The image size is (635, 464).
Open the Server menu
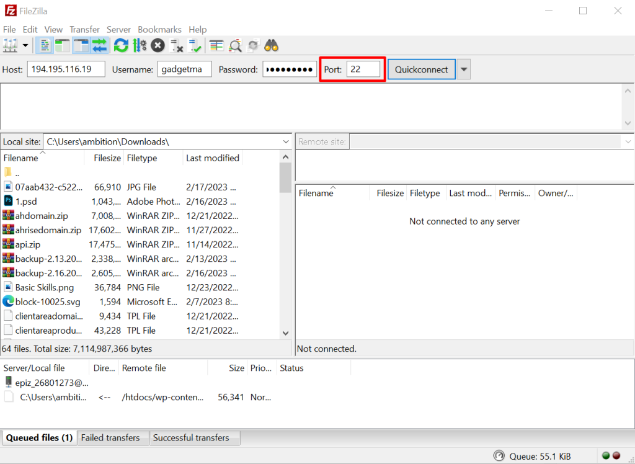[x=118, y=30]
